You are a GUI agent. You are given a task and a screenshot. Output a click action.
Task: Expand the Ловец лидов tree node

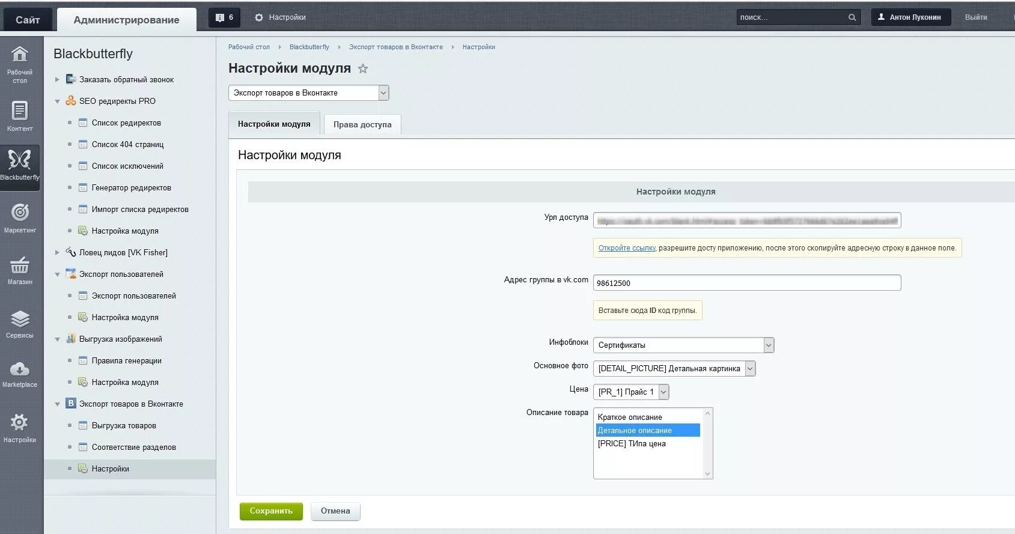57,252
